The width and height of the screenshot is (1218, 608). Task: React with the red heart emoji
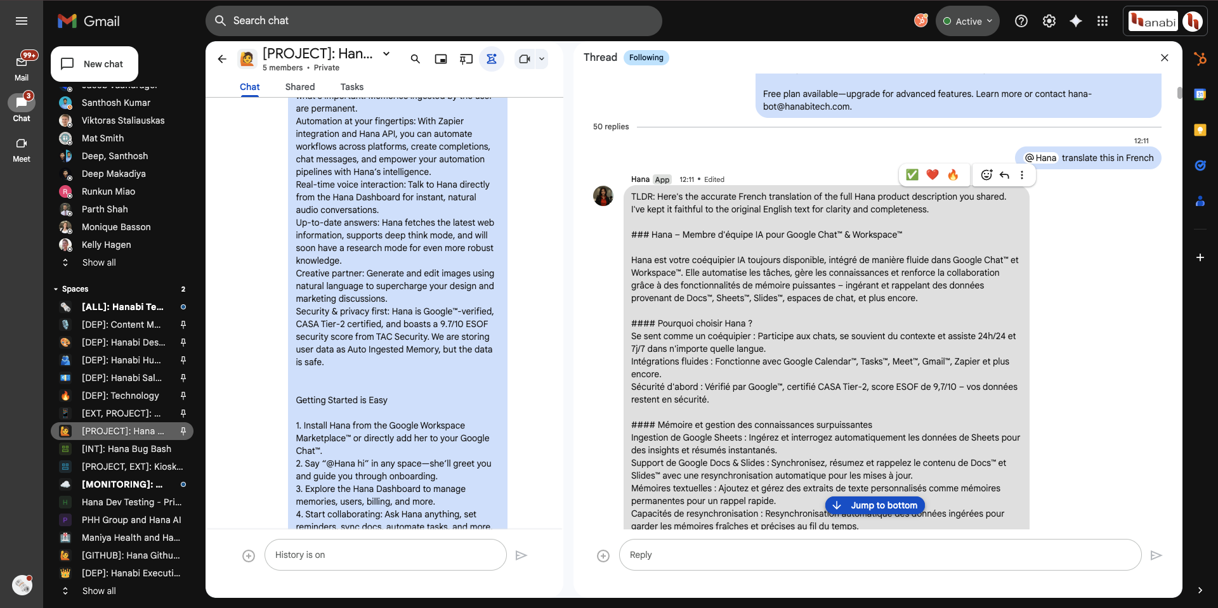pos(933,175)
